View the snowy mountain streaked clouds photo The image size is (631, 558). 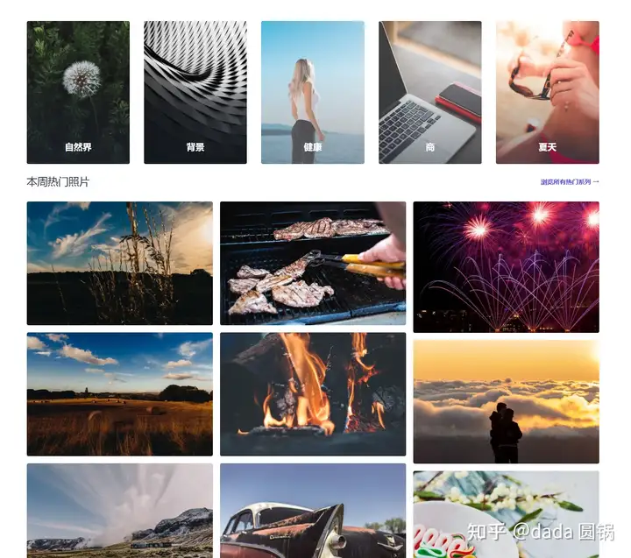point(119,511)
